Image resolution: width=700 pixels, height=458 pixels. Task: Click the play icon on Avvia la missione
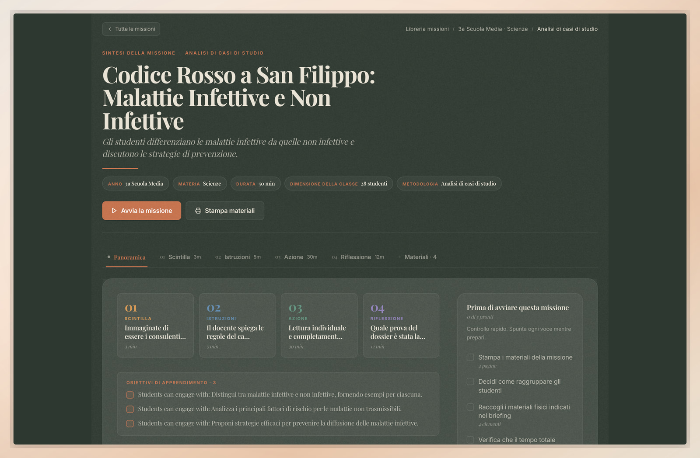click(114, 211)
